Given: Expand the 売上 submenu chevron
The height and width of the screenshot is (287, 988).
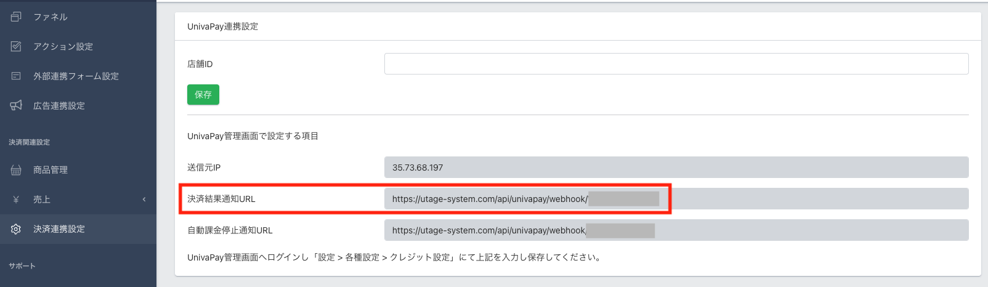Looking at the screenshot, I should [144, 200].
